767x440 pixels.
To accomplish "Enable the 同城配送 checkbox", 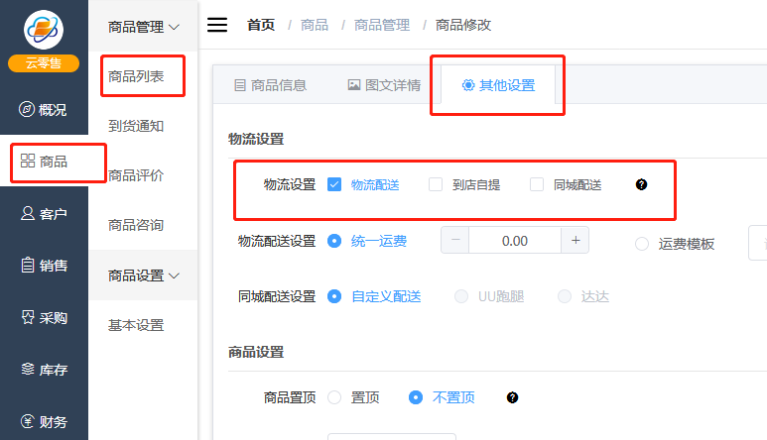I will click(537, 184).
